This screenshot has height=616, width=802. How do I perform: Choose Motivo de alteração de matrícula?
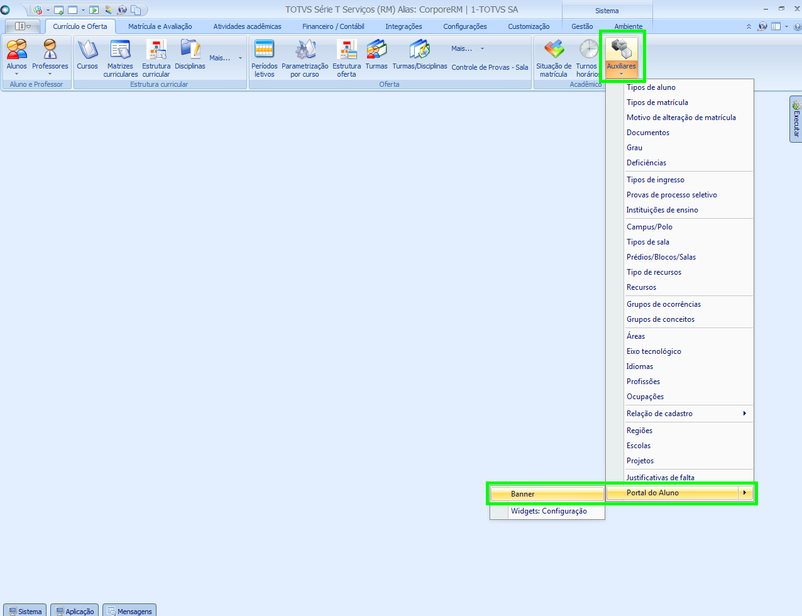pos(679,118)
